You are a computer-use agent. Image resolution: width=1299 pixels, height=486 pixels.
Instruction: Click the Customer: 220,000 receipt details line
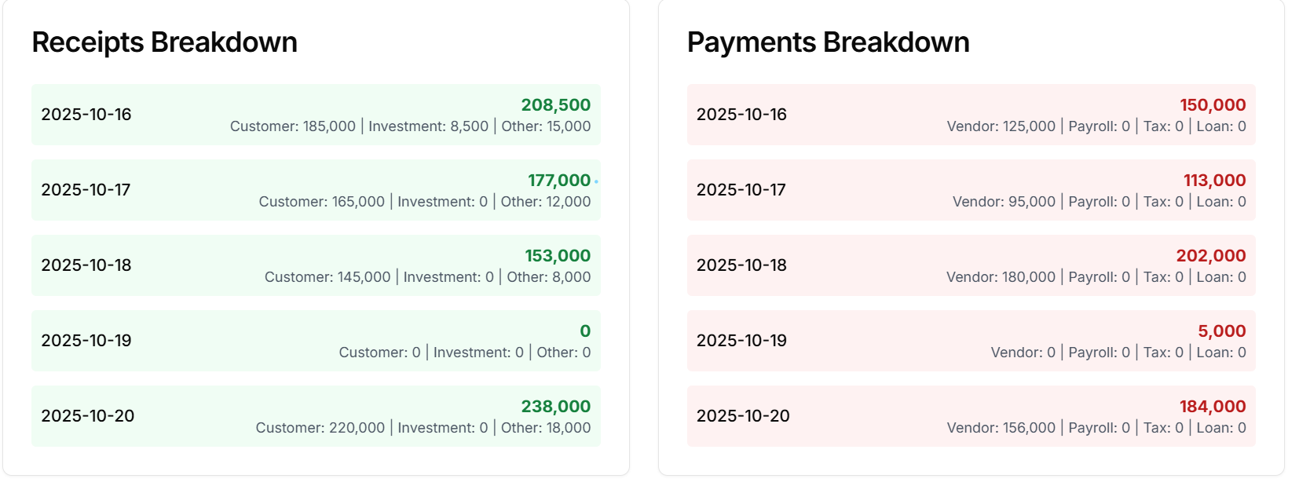tap(423, 428)
